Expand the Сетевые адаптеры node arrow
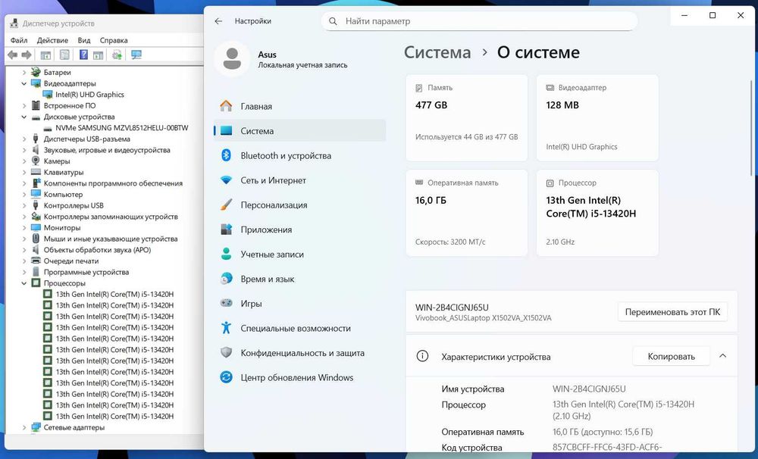The height and width of the screenshot is (459, 758). 24,428
